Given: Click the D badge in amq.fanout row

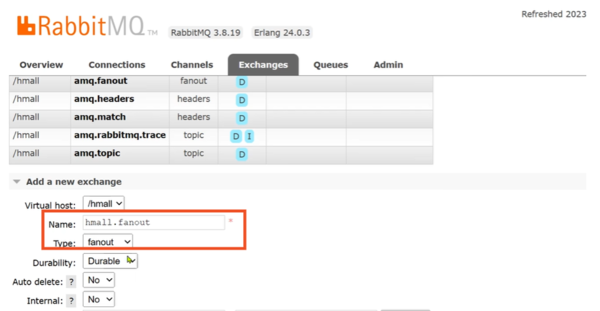Looking at the screenshot, I should tap(242, 82).
